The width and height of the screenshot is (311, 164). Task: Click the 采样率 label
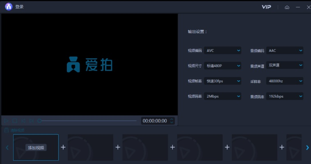pos(256,82)
